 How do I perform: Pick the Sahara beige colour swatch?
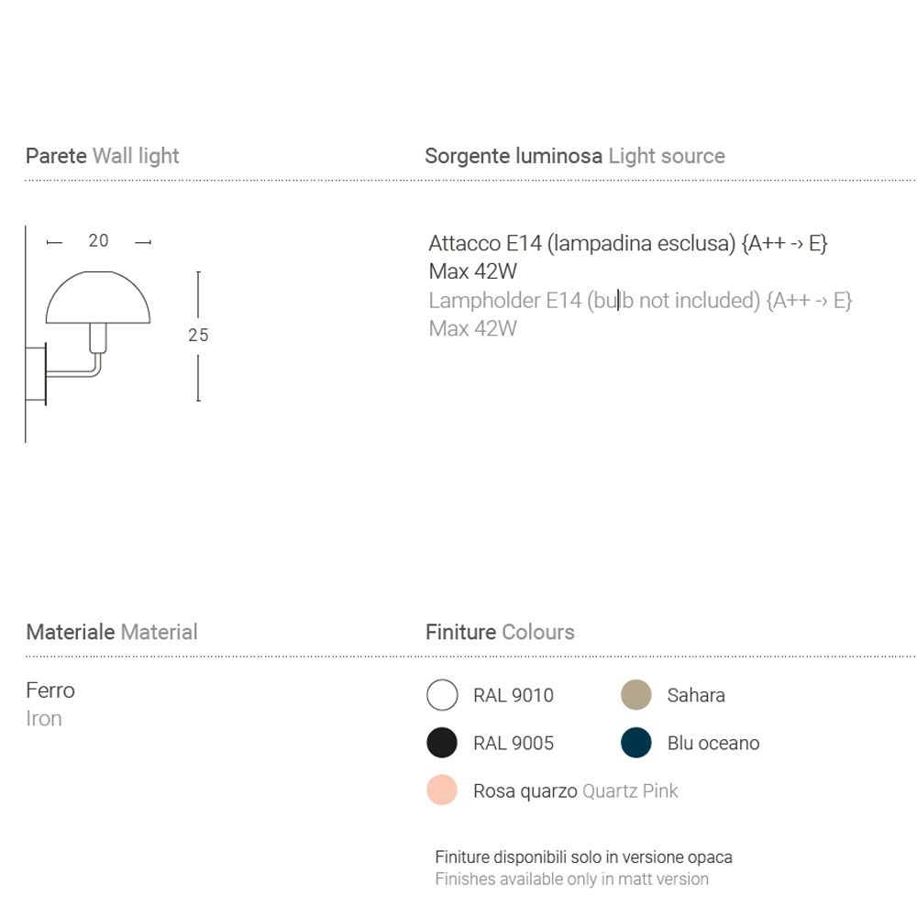636,695
